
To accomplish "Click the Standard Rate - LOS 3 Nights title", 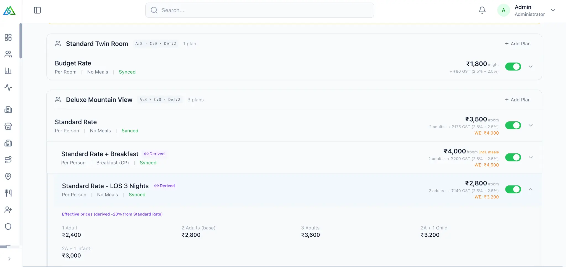I will (105, 186).
